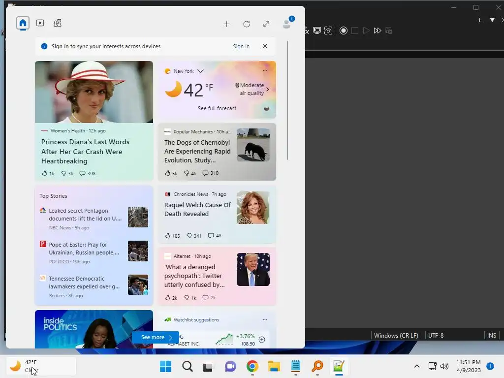The image size is (504, 378).
Task: Dislike the Princess Diana article
Action: coord(67,173)
